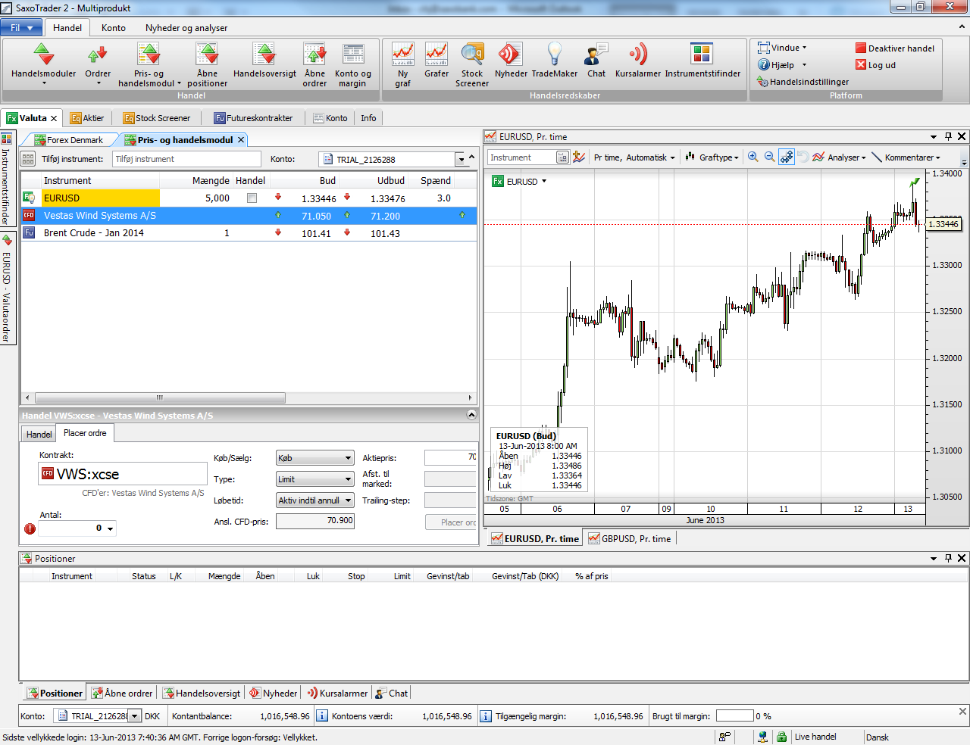The height and width of the screenshot is (745, 970).
Task: Click the Aktiepris input field
Action: coord(451,457)
